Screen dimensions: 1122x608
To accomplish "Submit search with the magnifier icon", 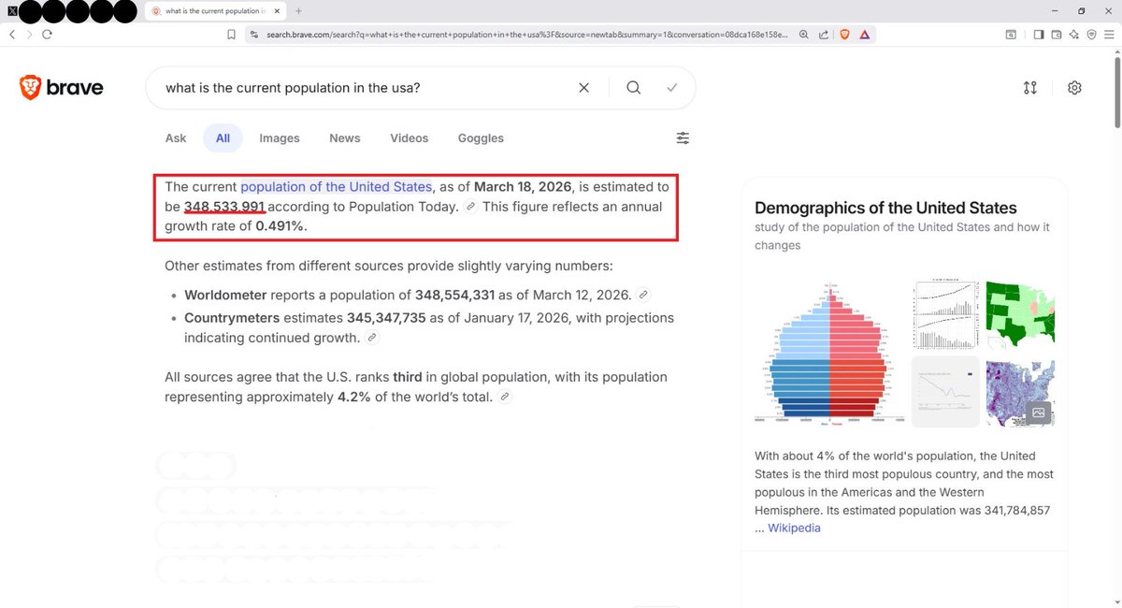I will [x=633, y=88].
